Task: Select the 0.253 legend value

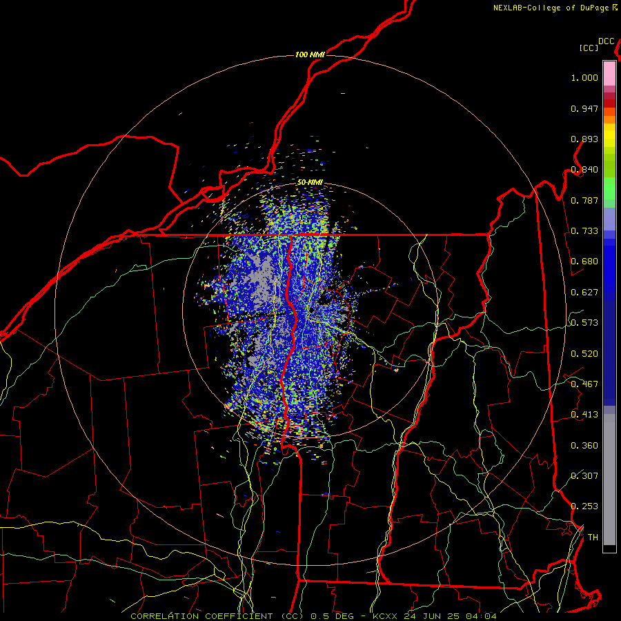Action: tap(584, 506)
